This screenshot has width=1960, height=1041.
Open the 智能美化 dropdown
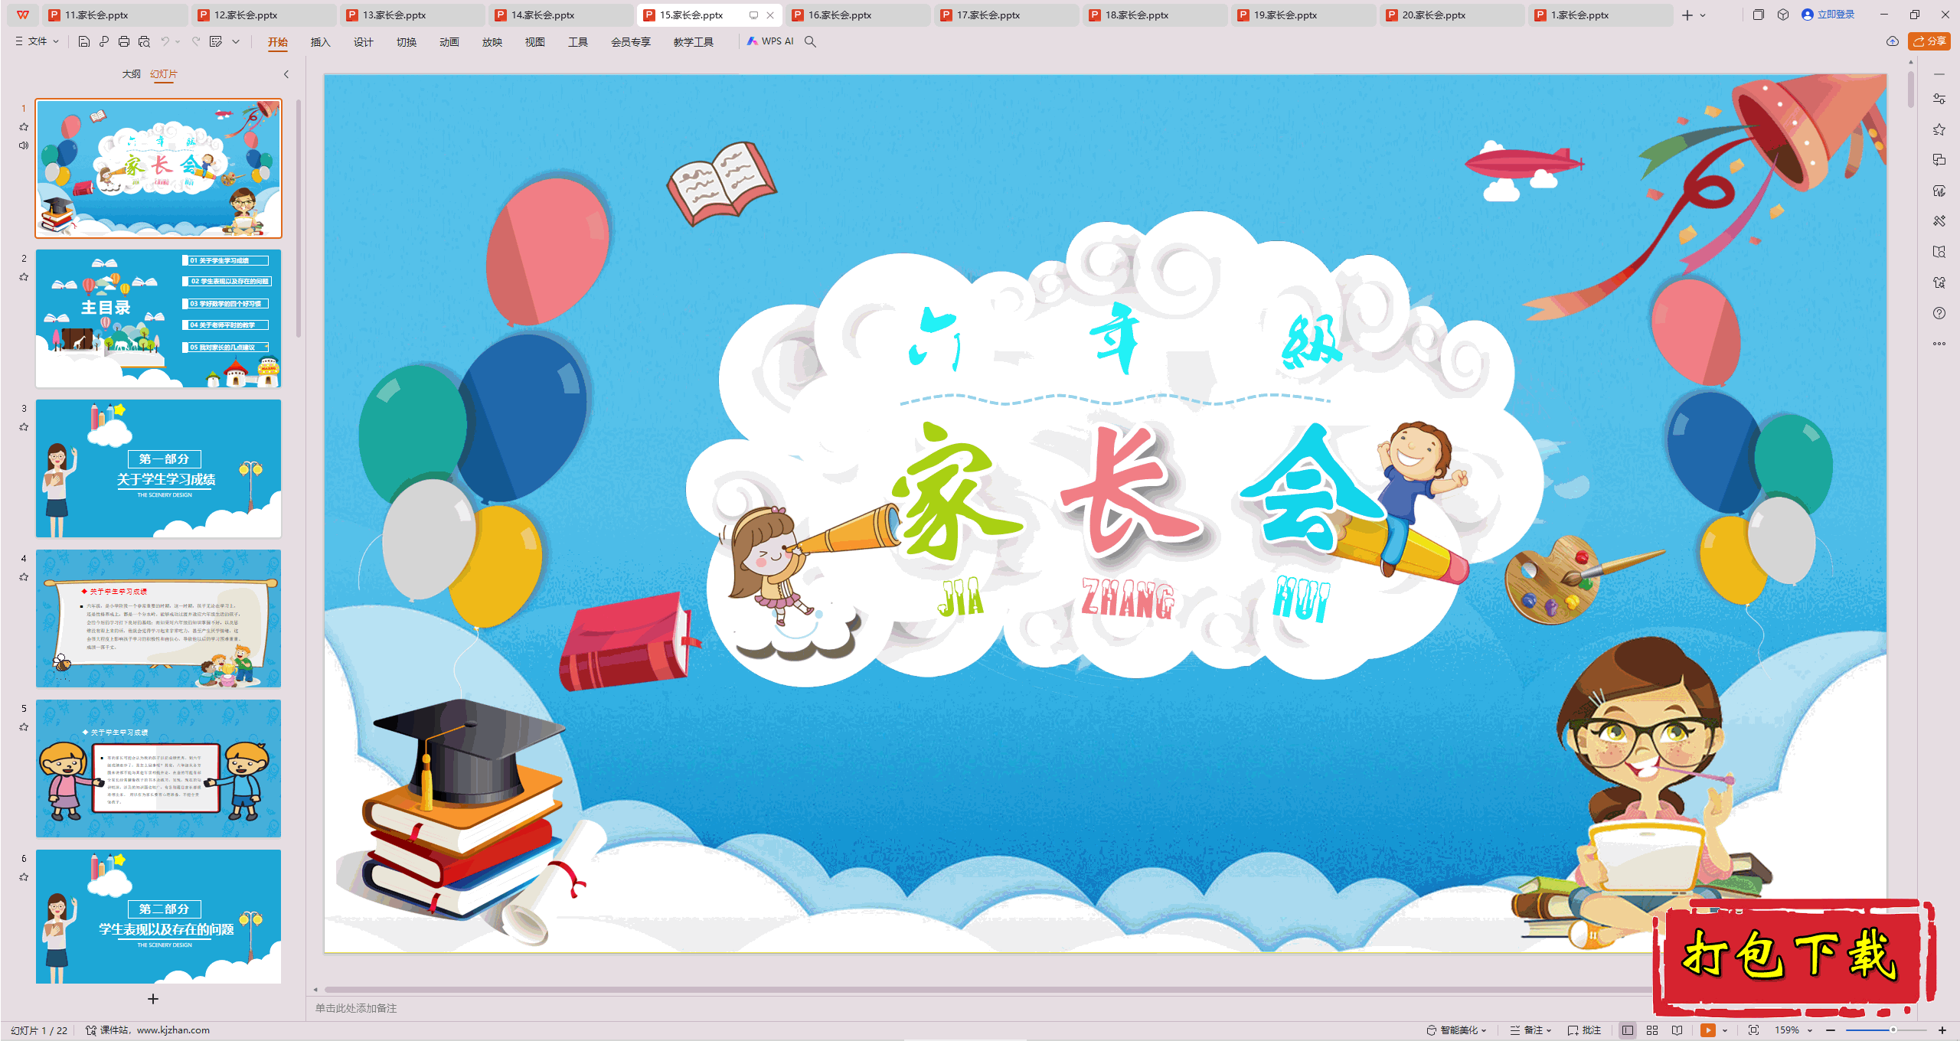pos(1457,1030)
